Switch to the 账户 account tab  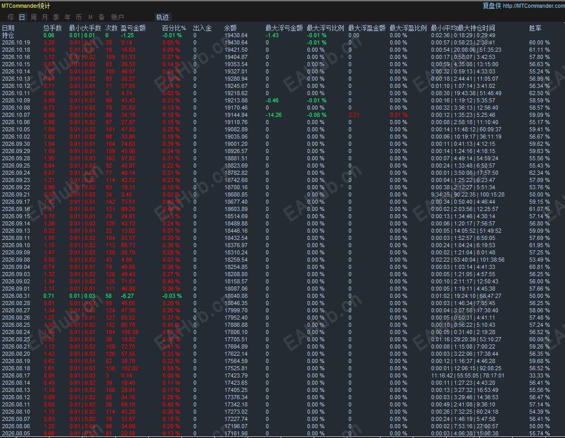(x=117, y=17)
